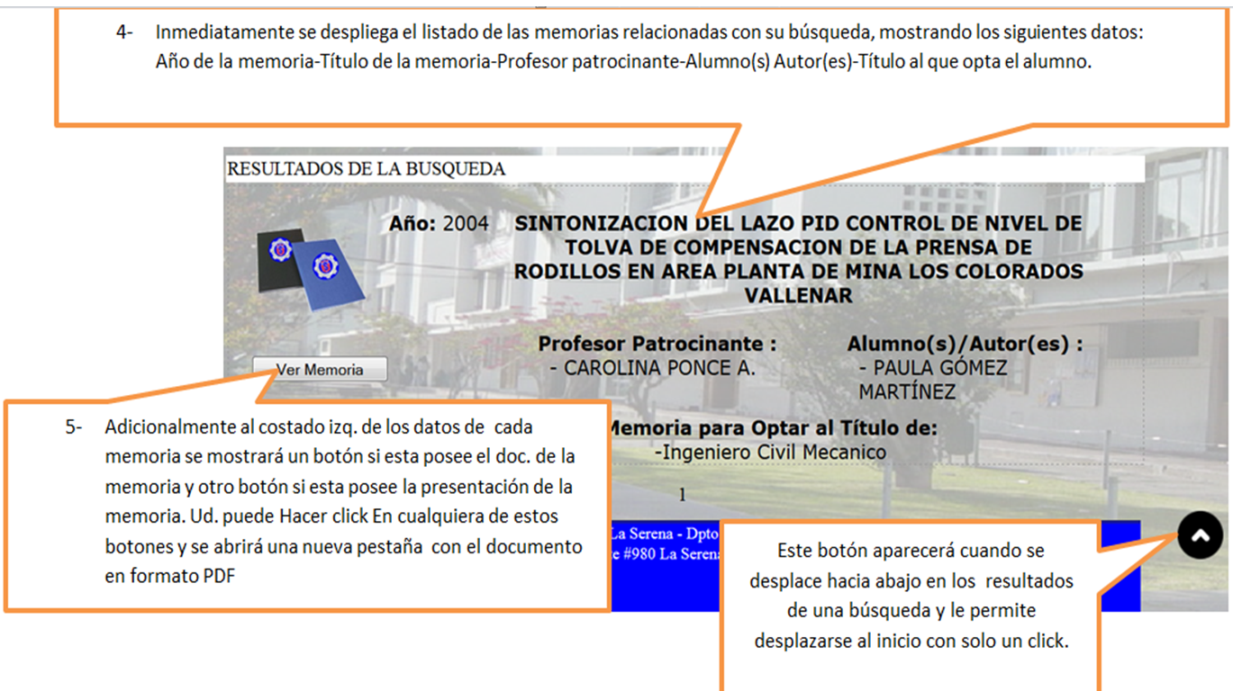The image size is (1233, 691).
Task: Click the author name PAULA GÓMEZ MARTÍNEZ
Action: tap(933, 380)
